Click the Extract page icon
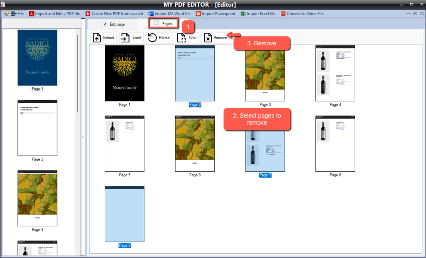The image size is (426, 258). coord(97,38)
